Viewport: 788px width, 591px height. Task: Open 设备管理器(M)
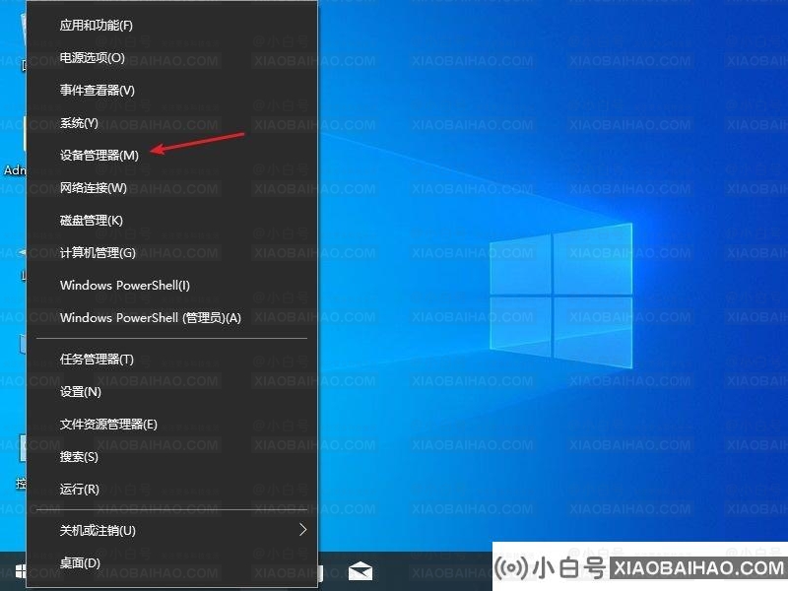(171, 156)
